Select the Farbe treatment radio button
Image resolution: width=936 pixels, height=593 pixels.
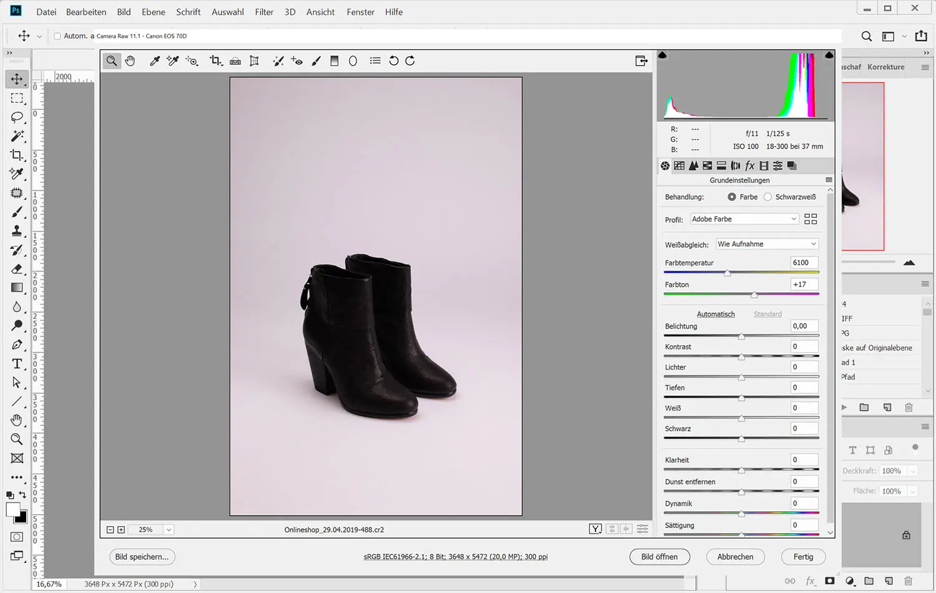click(731, 197)
